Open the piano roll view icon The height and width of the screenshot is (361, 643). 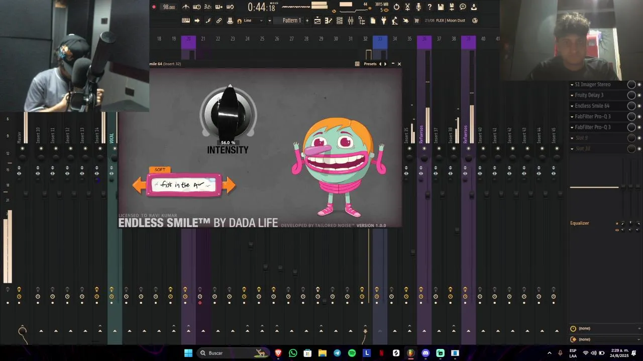pos(329,21)
